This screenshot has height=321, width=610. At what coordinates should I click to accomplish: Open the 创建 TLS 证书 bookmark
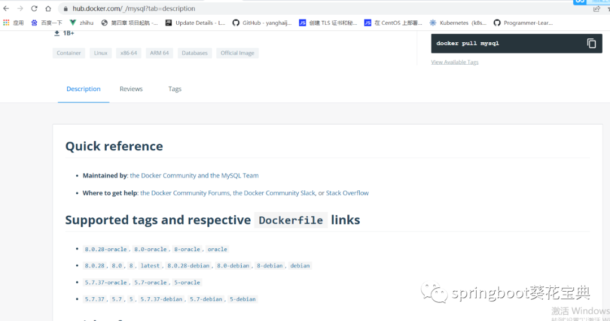[x=328, y=23]
